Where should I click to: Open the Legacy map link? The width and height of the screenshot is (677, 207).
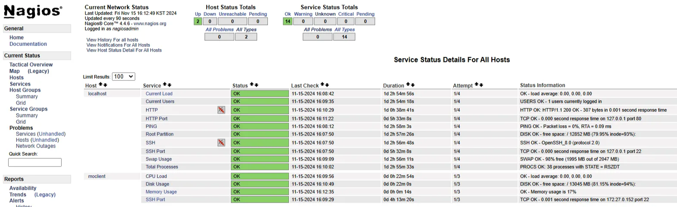(x=38, y=71)
